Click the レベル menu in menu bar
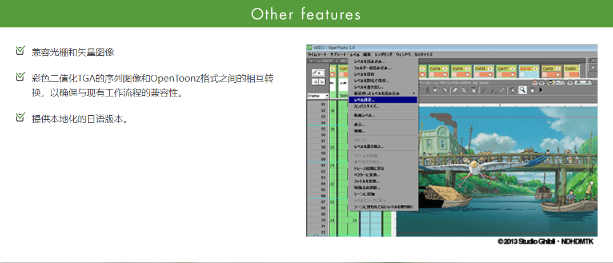 pyautogui.click(x=355, y=55)
